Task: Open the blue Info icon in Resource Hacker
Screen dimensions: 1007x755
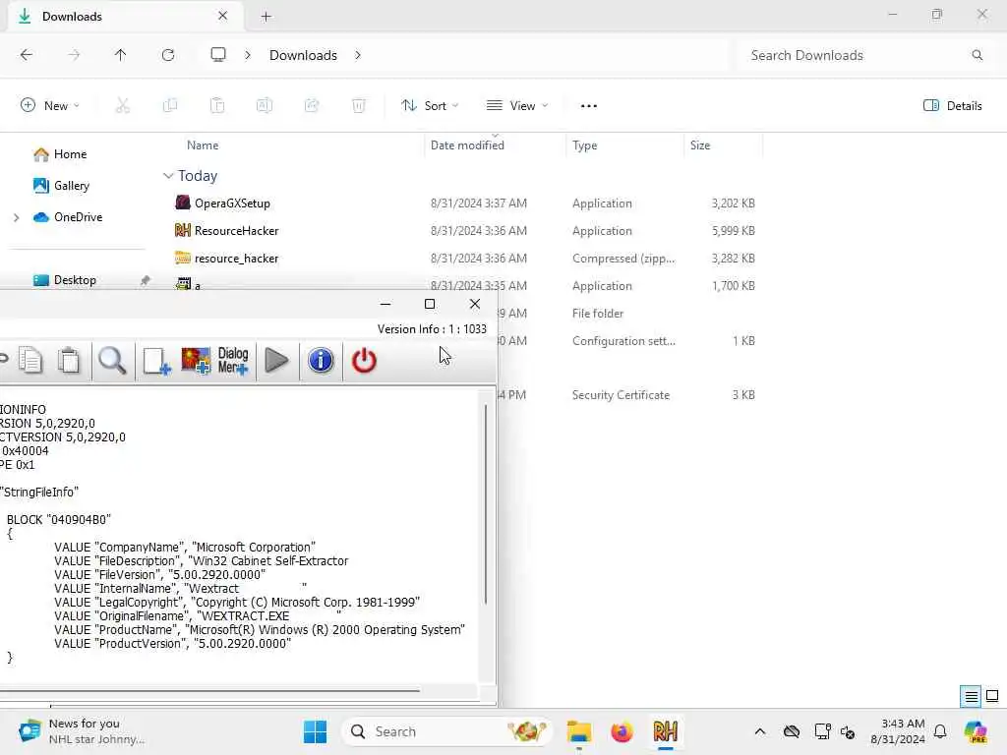Action: 321,360
